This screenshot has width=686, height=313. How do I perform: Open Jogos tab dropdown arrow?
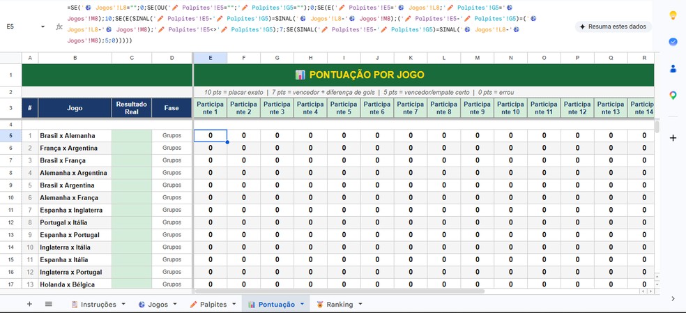point(175,304)
